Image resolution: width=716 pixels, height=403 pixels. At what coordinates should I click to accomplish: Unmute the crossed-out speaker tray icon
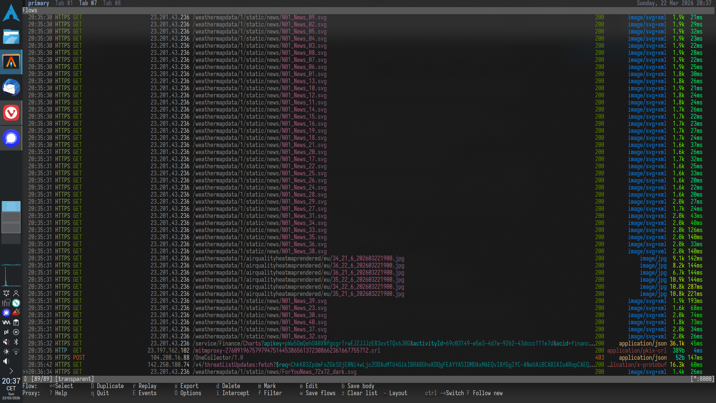(6, 342)
